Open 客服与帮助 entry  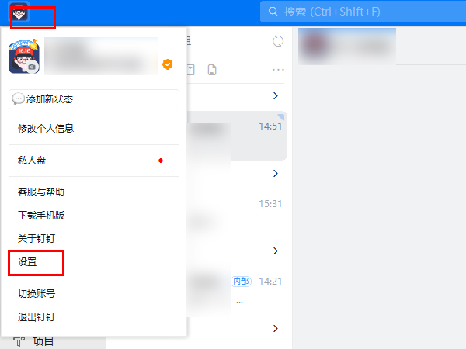(x=41, y=192)
